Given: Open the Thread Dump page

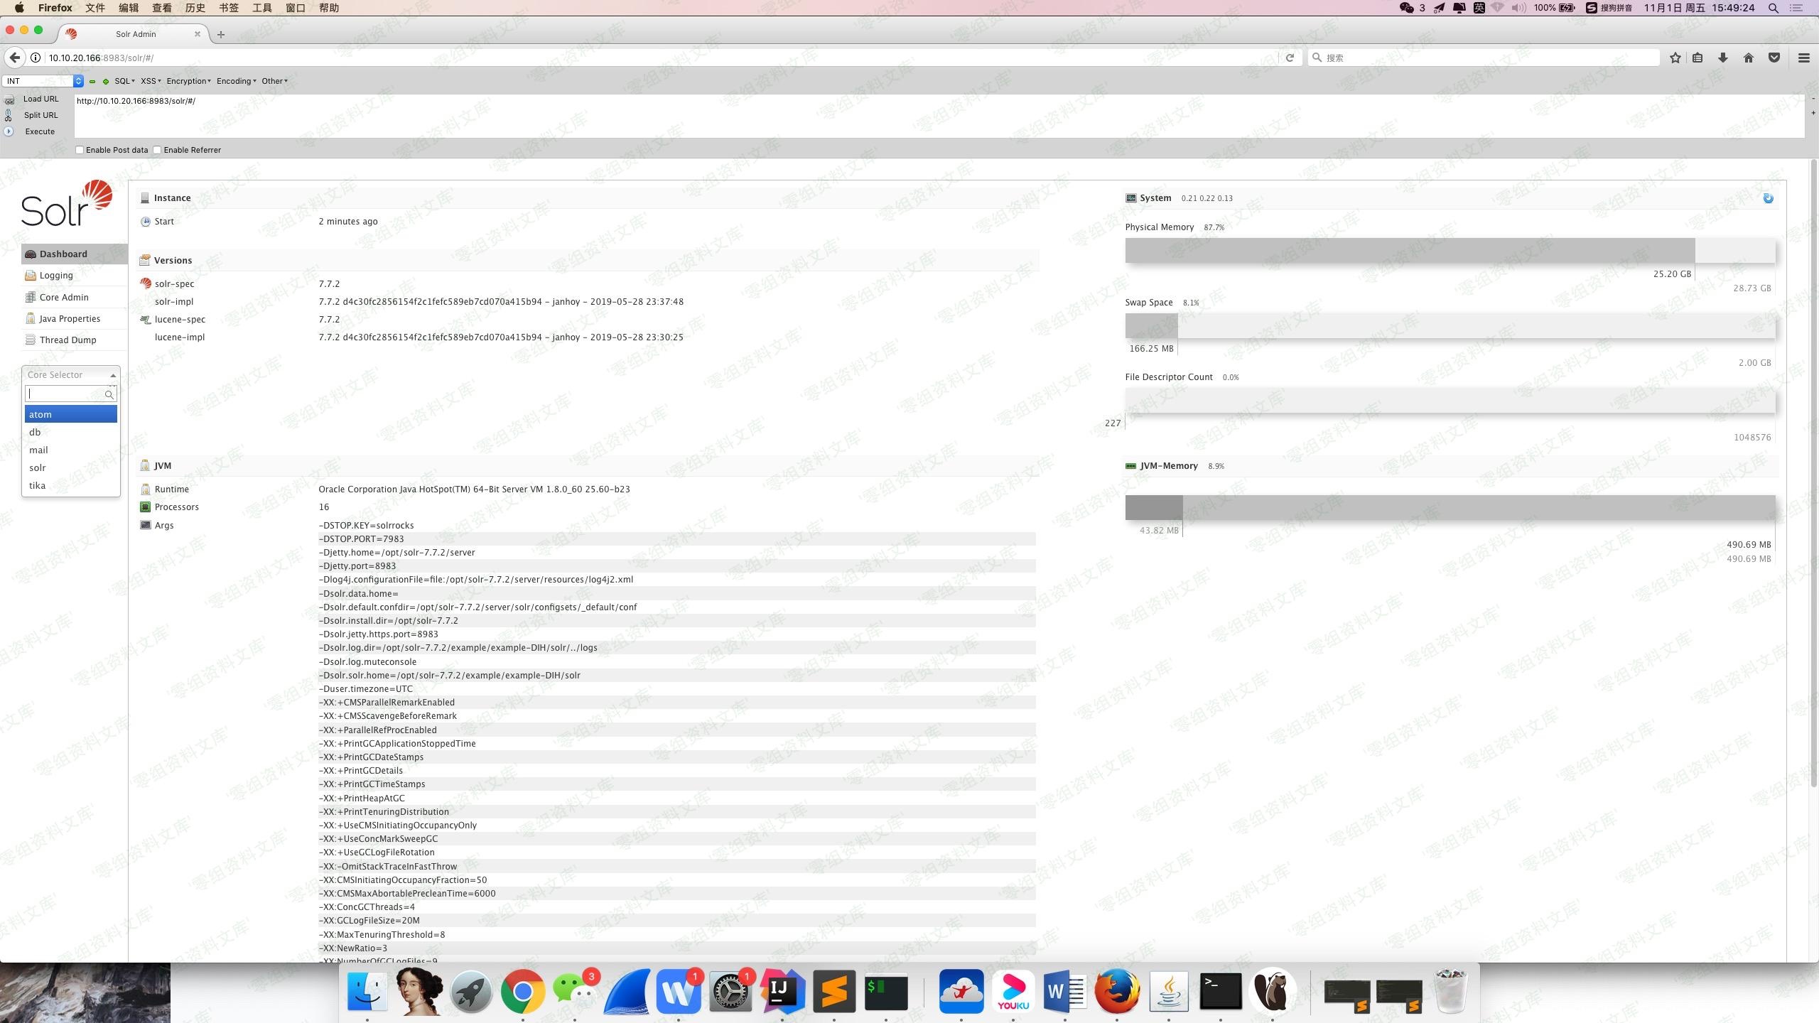Looking at the screenshot, I should click(67, 340).
